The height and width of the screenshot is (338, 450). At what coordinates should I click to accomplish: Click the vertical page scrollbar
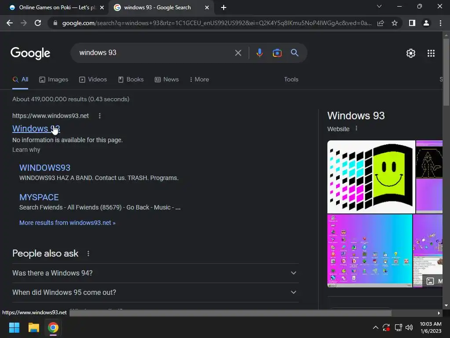(446, 72)
